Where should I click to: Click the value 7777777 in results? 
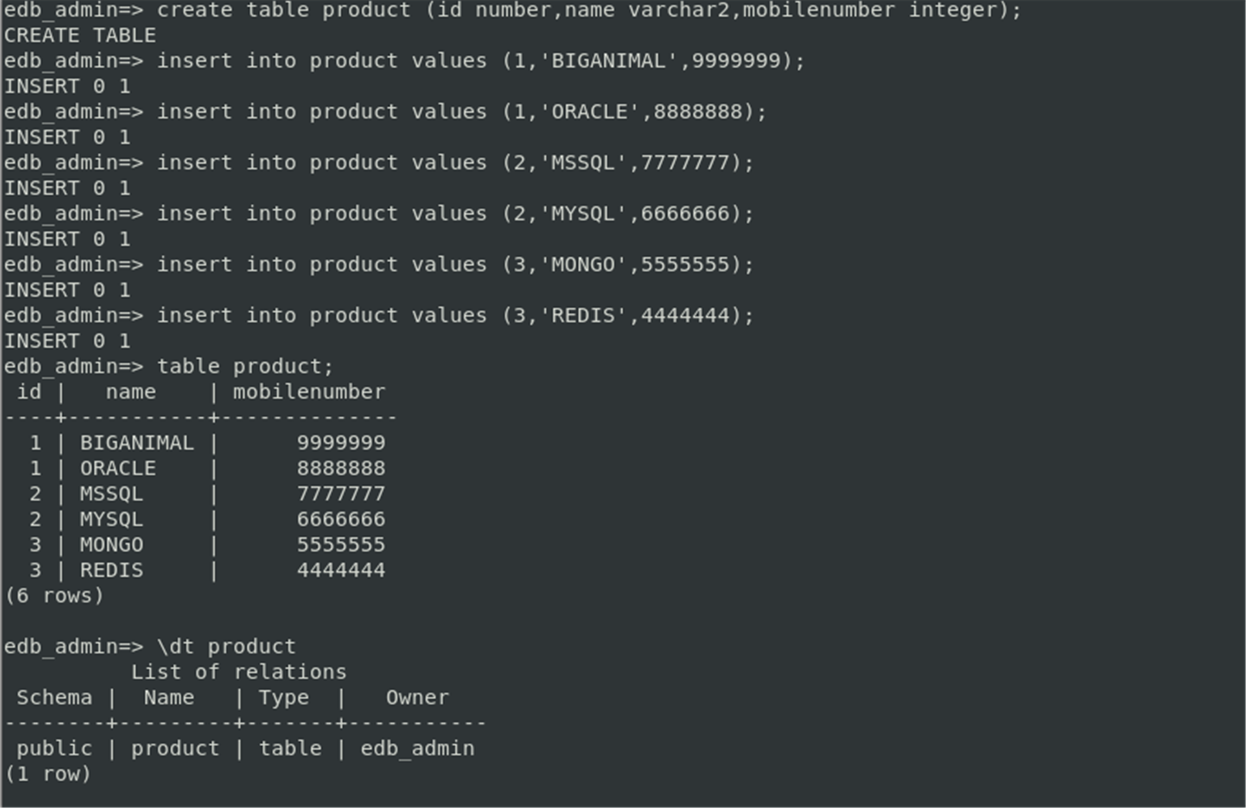coord(341,493)
